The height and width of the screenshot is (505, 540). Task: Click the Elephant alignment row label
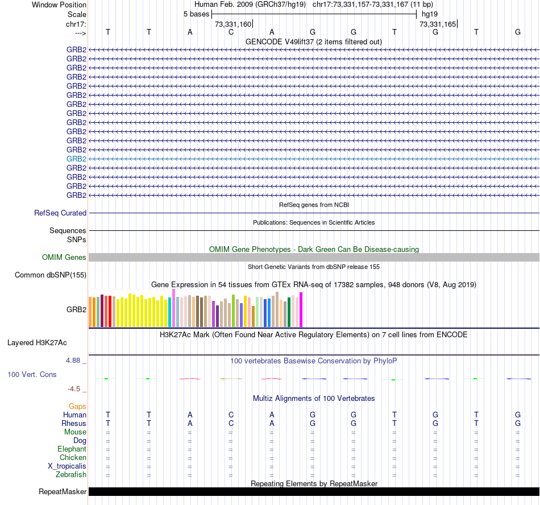pyautogui.click(x=72, y=449)
